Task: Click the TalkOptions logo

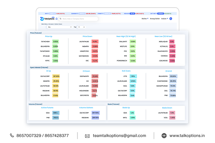Action: (47, 19)
